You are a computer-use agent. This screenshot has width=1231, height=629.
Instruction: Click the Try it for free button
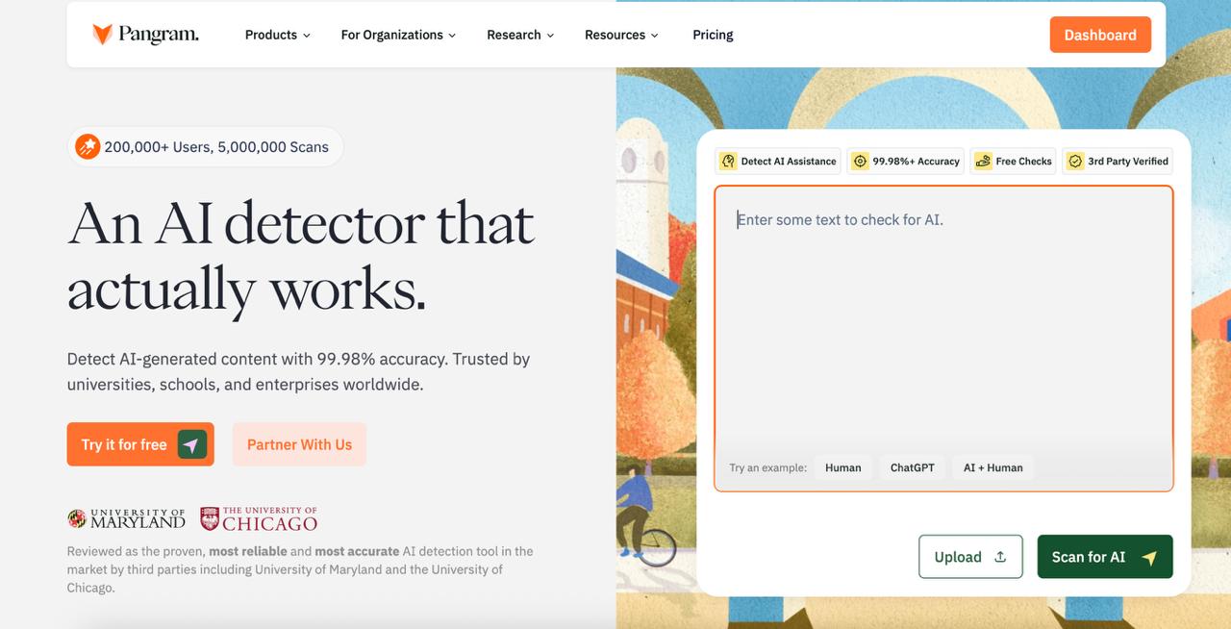coord(139,443)
